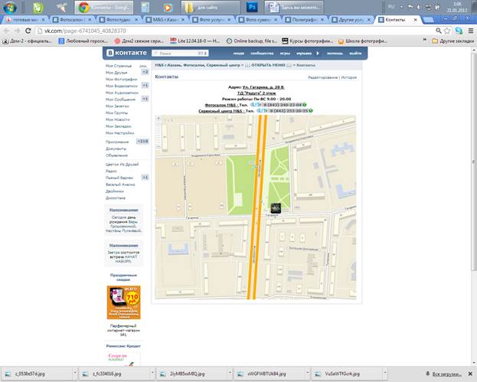Click the +218 counter next to 'Приложения'
The height and width of the screenshot is (382, 477).
coord(142,142)
